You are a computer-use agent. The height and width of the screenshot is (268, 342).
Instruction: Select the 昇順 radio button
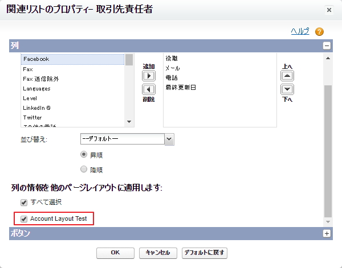click(84, 154)
